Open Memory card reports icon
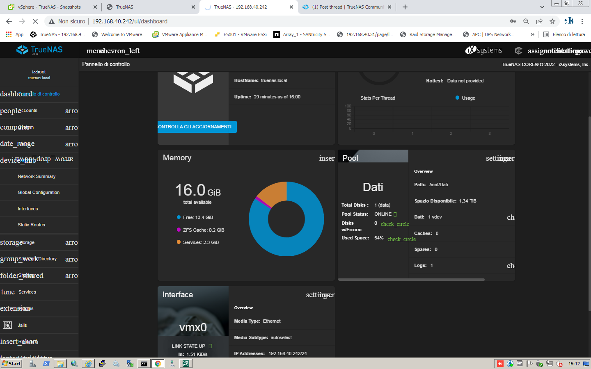Screen dimensions: 591x369 [327, 158]
